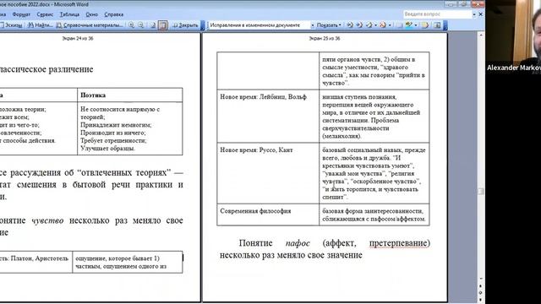
Task: Open reject-change dropdown arrow
Action: click(390, 25)
